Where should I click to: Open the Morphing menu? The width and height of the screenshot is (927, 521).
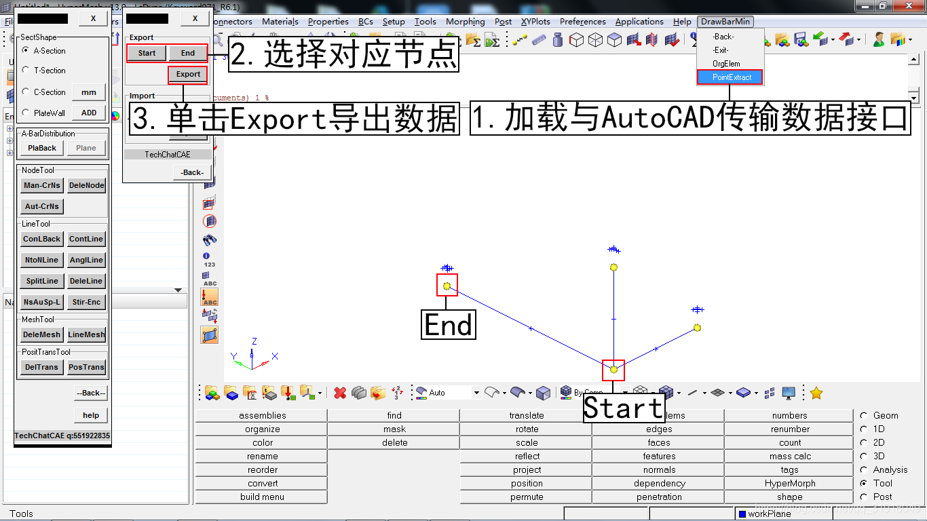tap(465, 22)
